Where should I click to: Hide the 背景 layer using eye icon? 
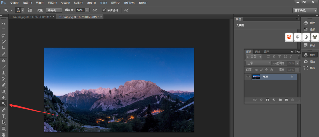tap(248, 77)
